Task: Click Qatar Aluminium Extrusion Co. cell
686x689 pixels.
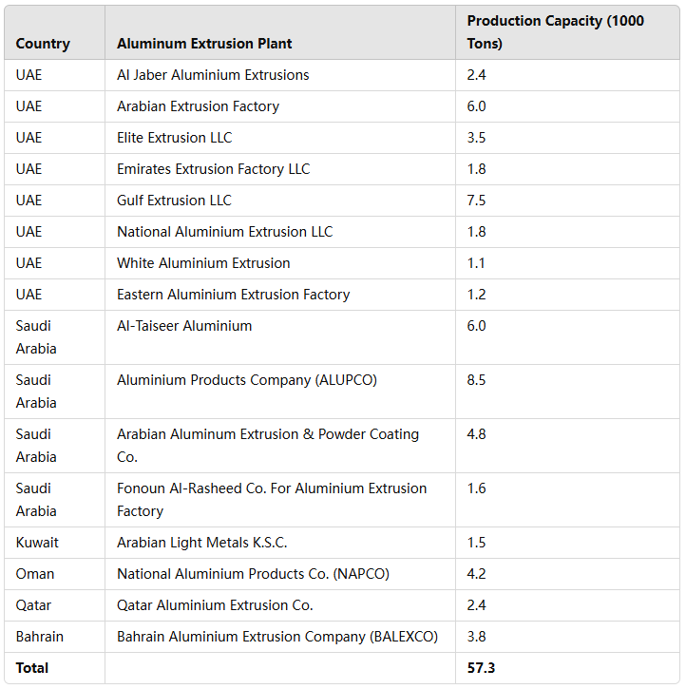Action: 215,605
